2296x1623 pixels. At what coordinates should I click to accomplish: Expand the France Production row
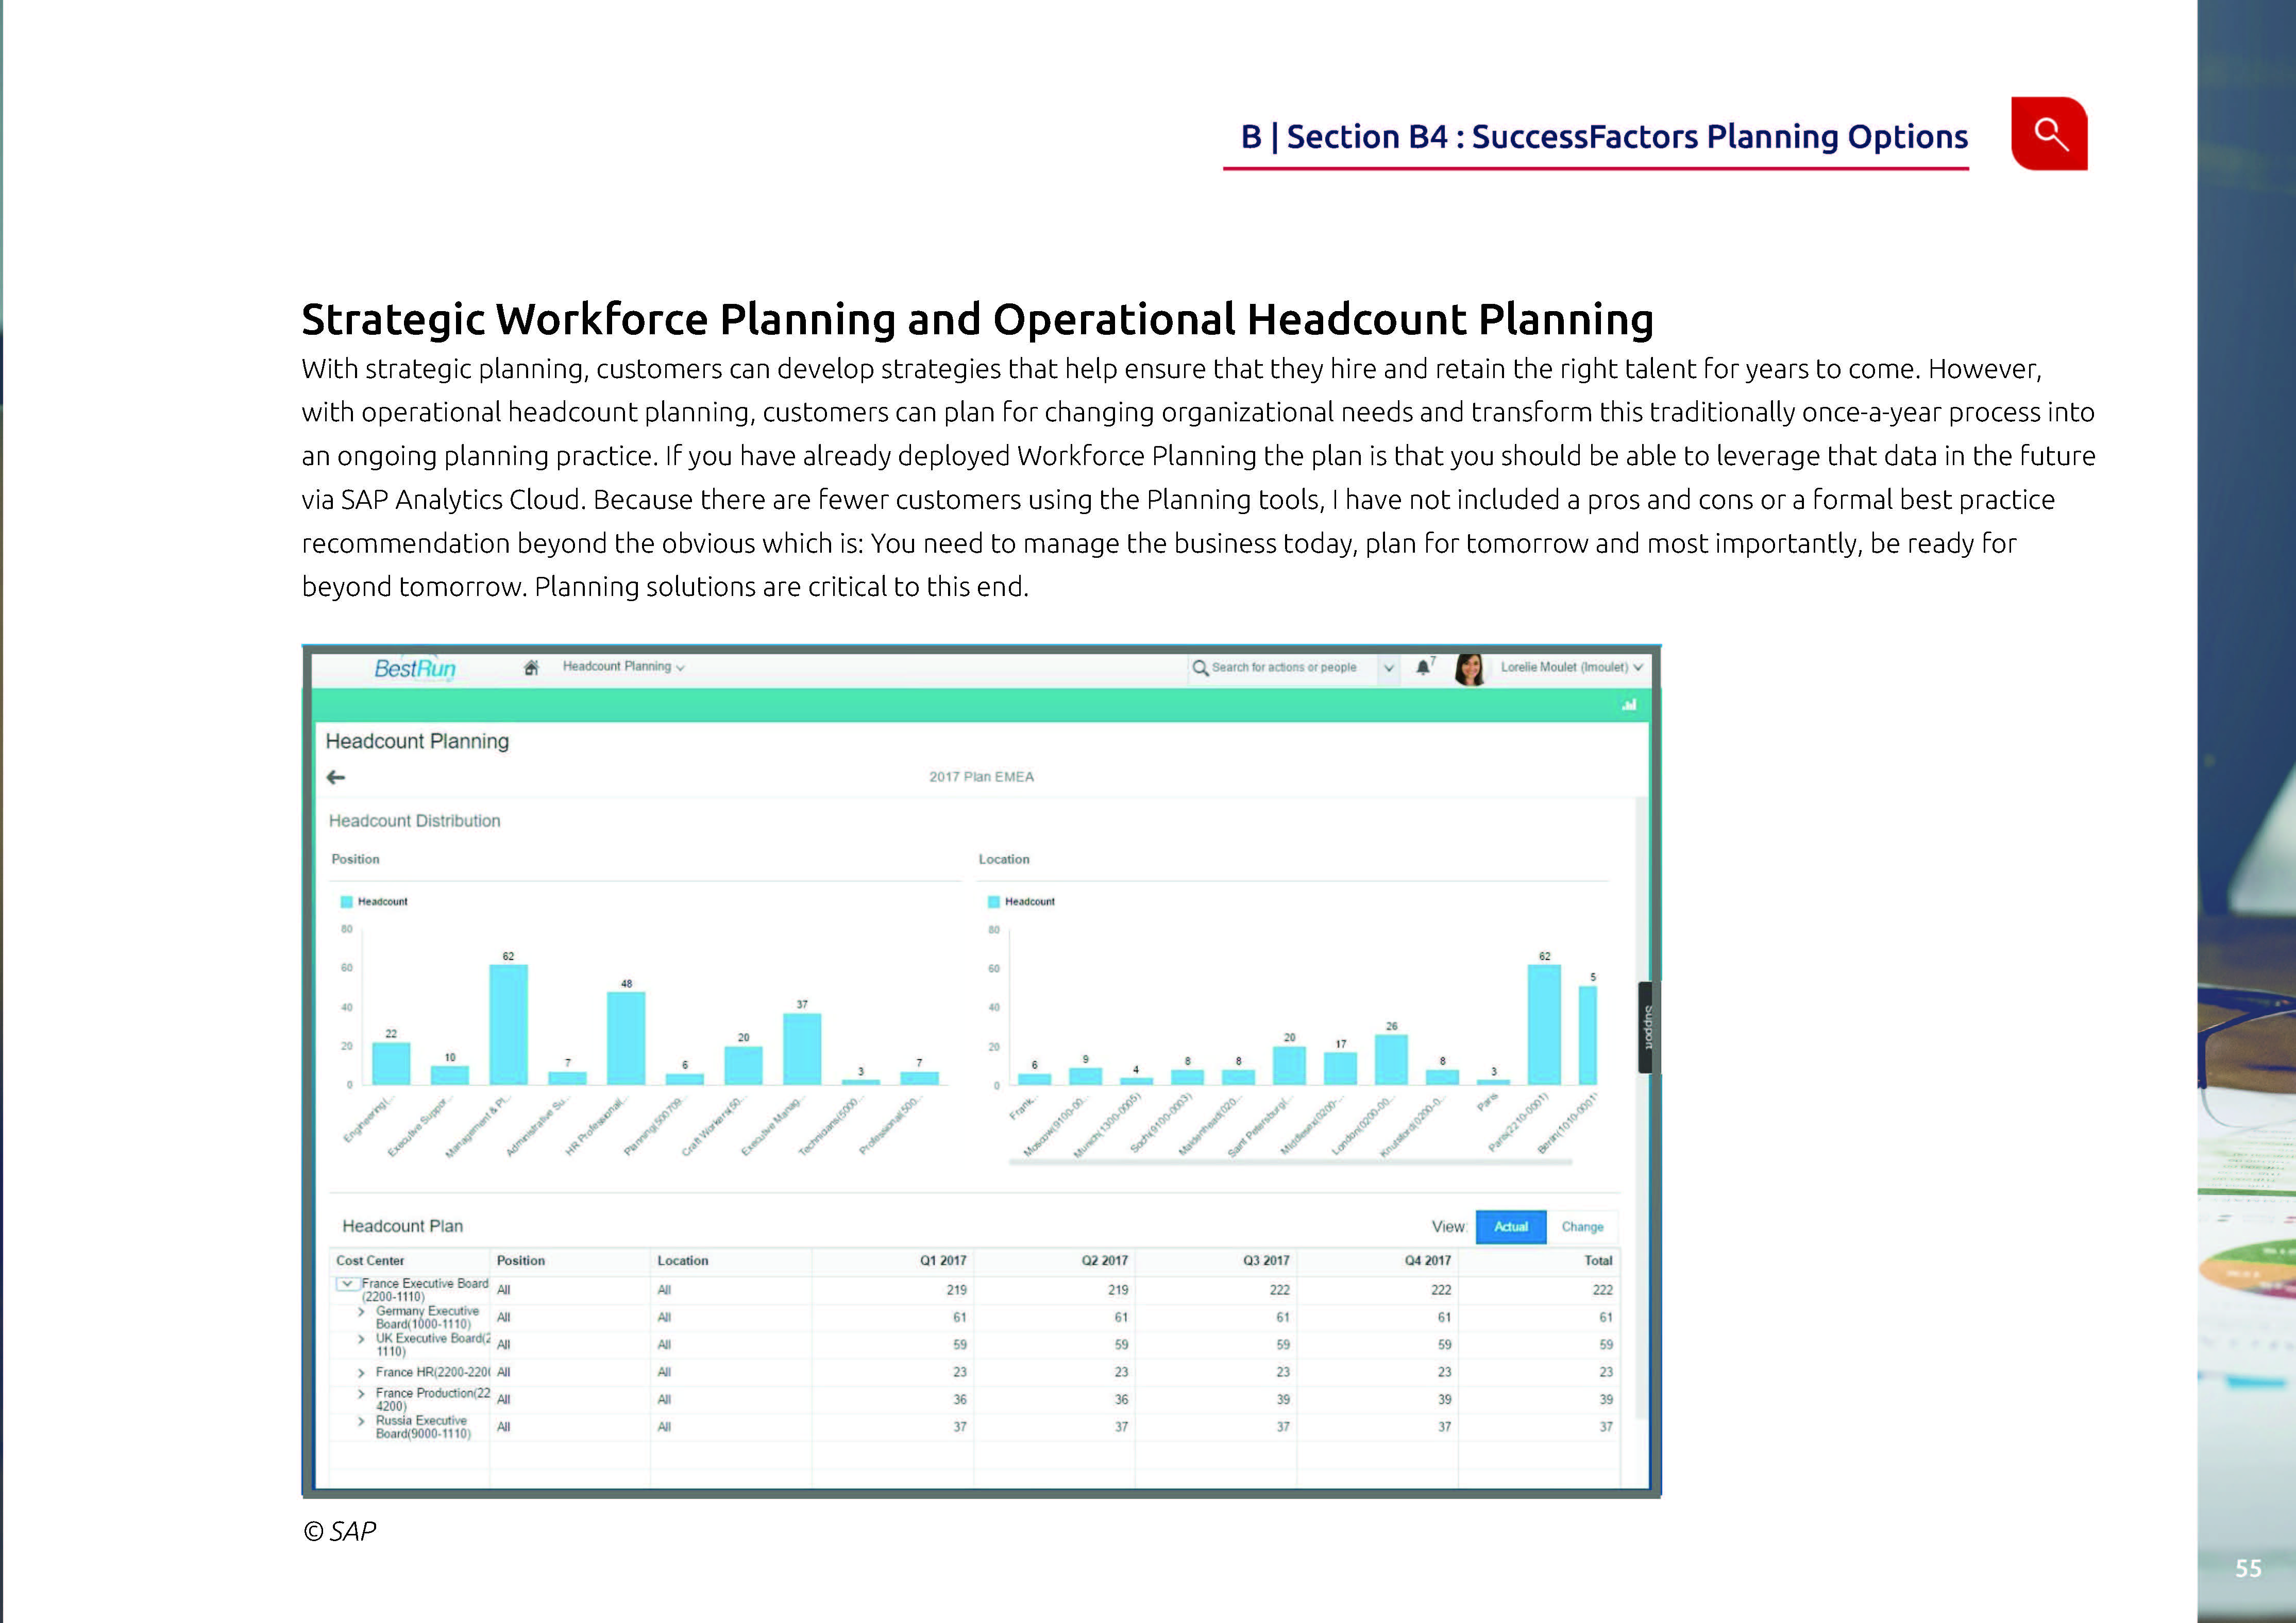[361, 1394]
